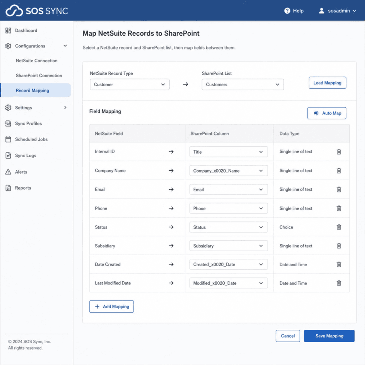365x365 pixels.
Task: Open the Company_x0020_Name column dropdown
Action: click(x=228, y=171)
